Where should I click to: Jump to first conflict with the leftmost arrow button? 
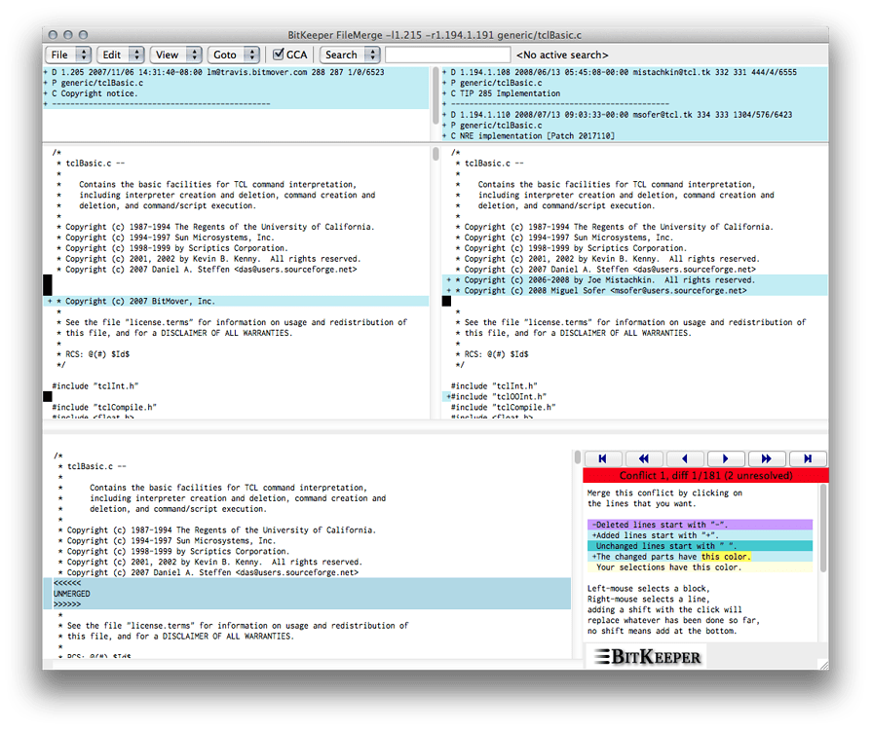[x=602, y=457]
